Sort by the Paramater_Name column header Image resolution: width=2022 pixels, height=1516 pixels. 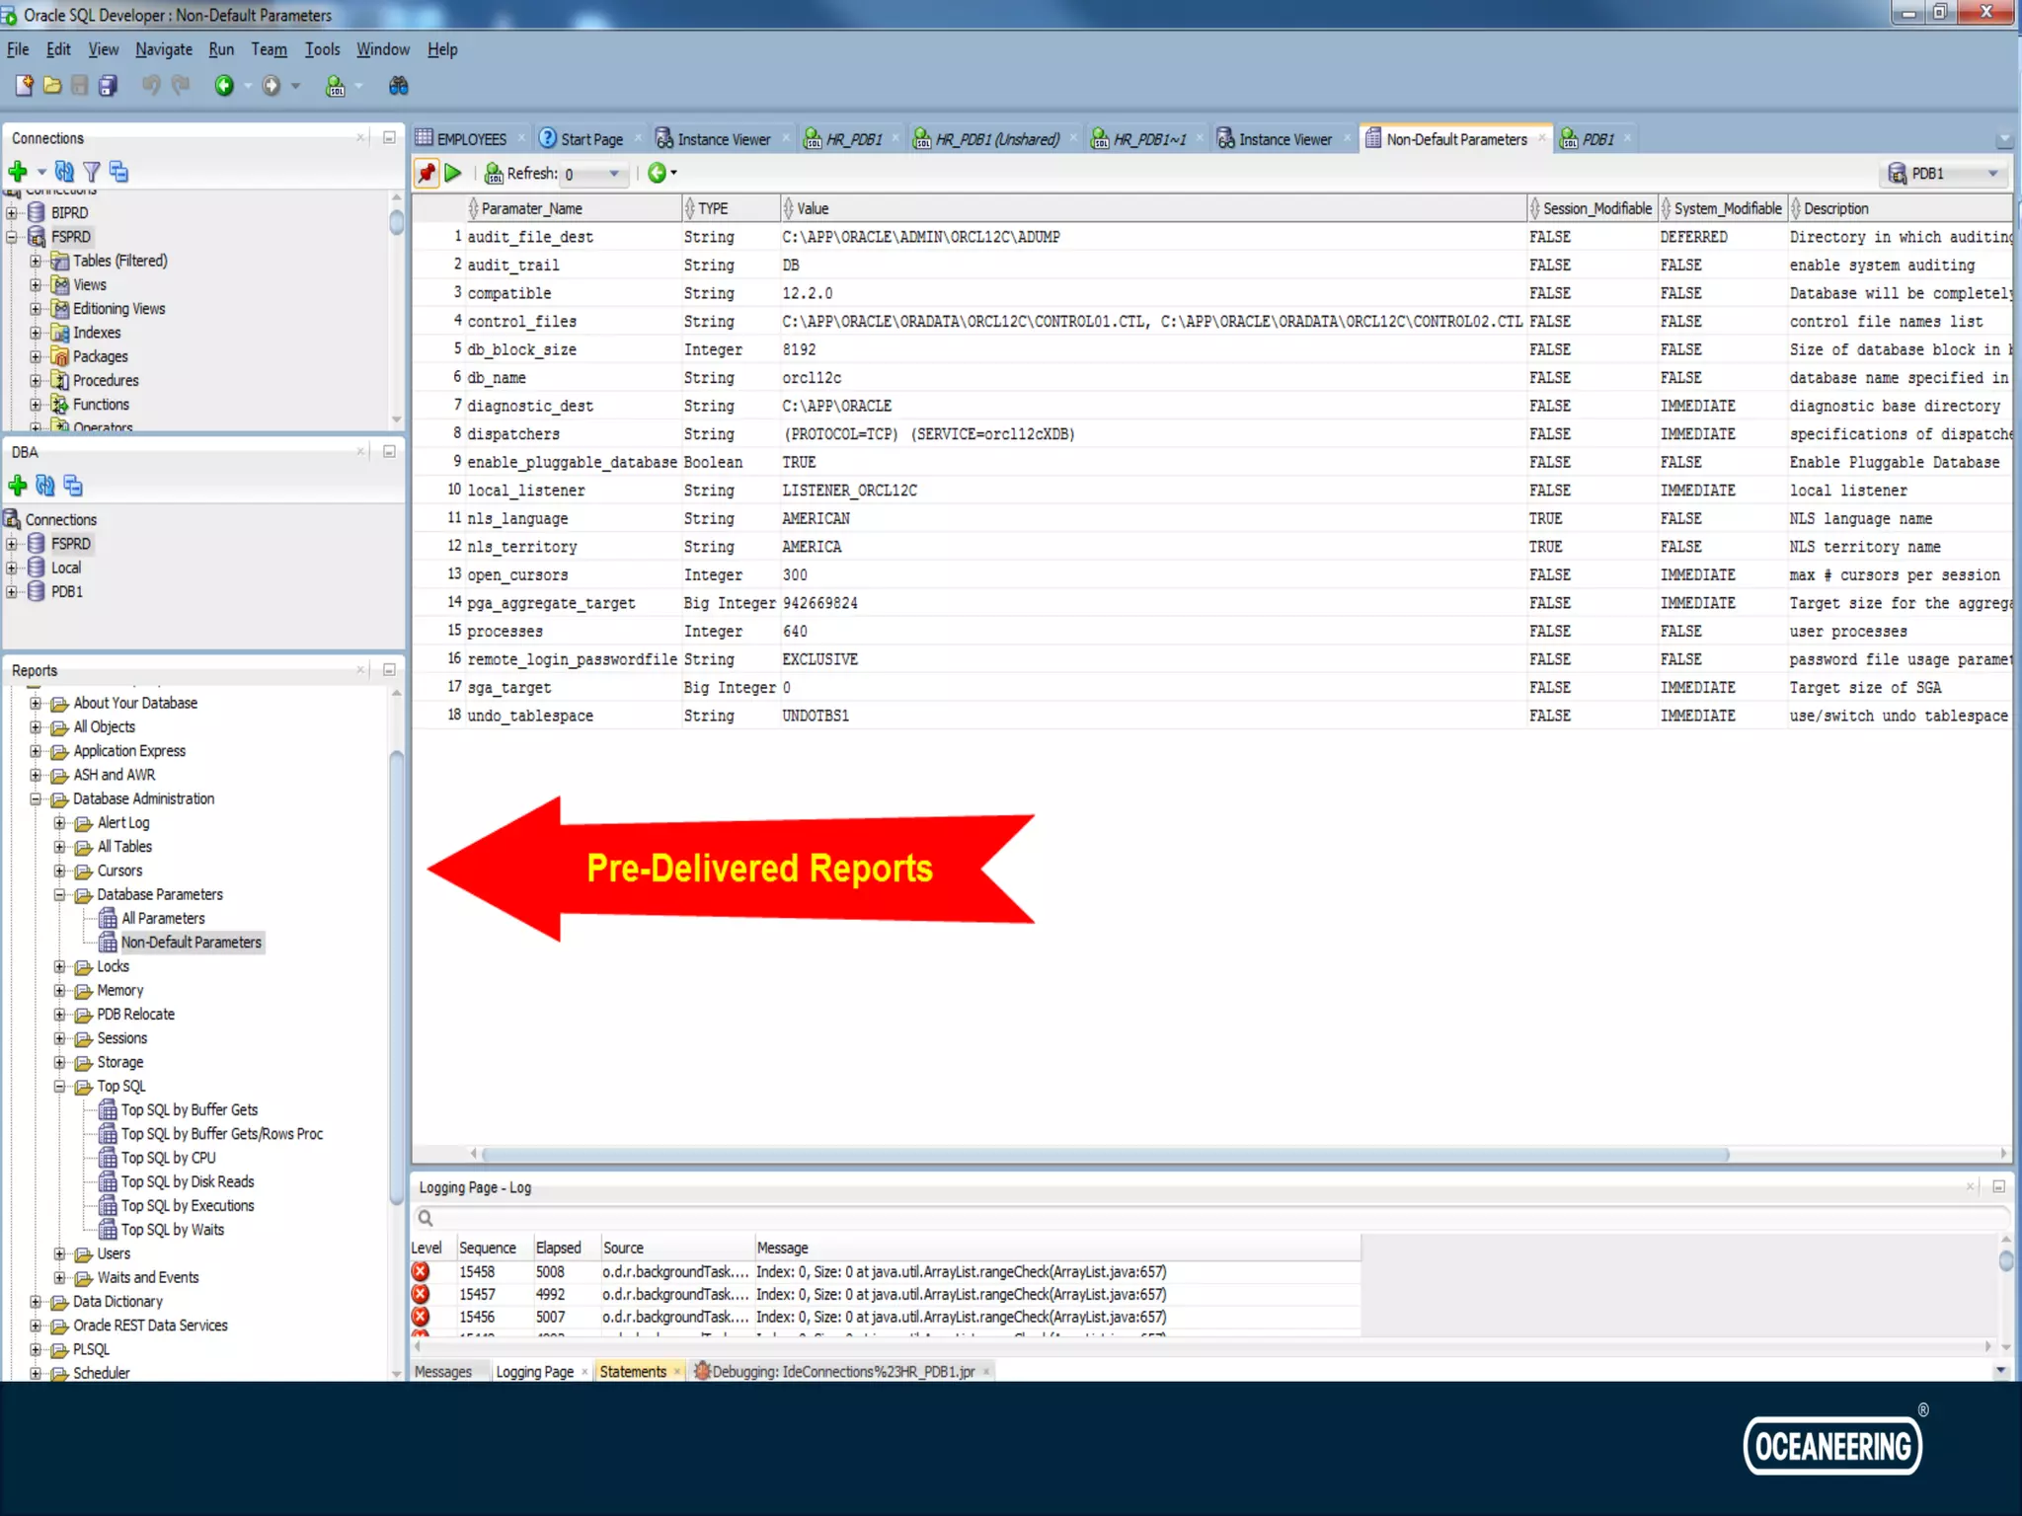(x=531, y=209)
